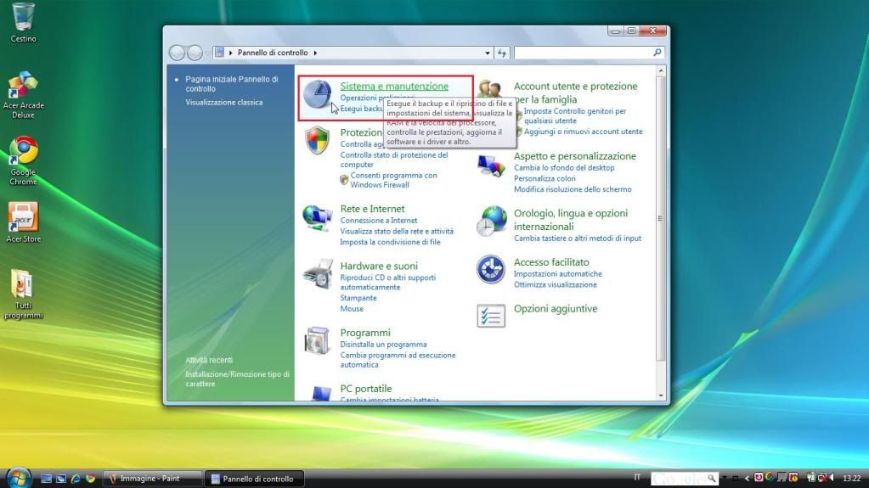Click the Stampante link
869x488 pixels.
tap(358, 298)
